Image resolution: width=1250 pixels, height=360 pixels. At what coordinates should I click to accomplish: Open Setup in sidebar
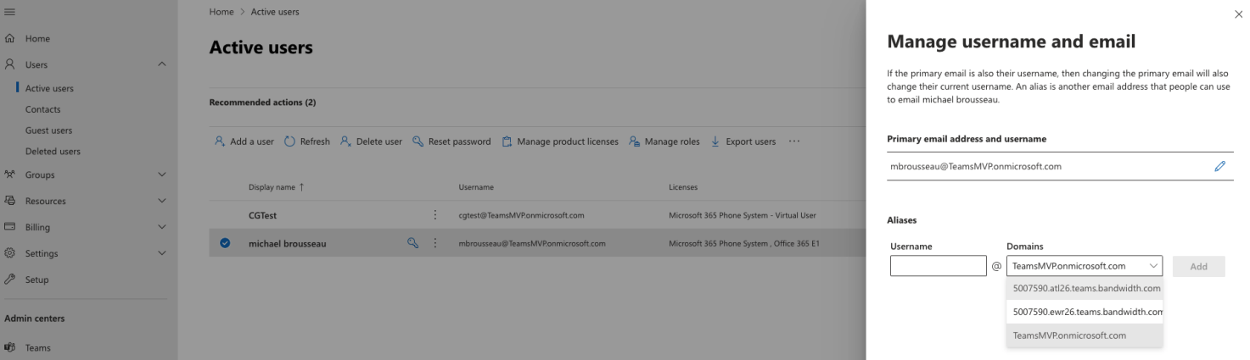[x=37, y=280]
